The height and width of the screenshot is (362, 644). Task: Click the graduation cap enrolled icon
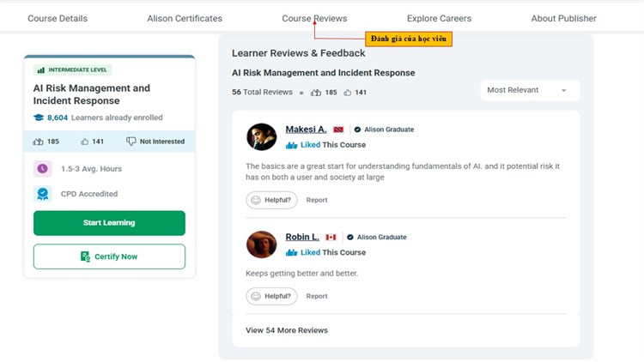39,118
